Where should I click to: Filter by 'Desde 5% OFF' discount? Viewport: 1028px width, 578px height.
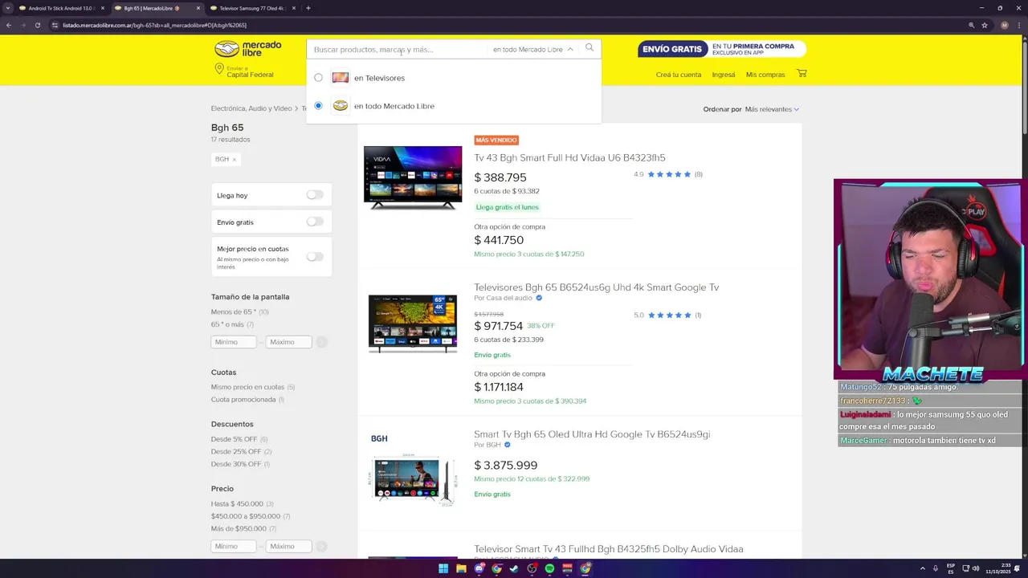coord(234,439)
